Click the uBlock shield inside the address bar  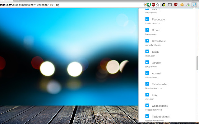click(153, 5)
